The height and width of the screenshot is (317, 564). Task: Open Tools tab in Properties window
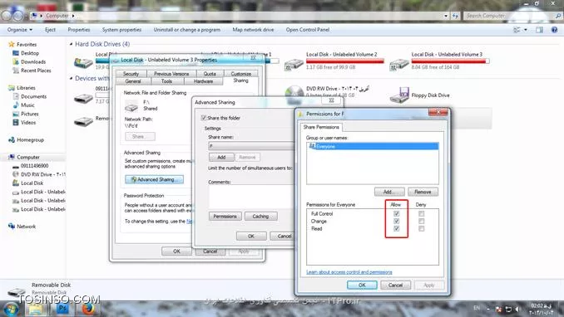(x=166, y=81)
